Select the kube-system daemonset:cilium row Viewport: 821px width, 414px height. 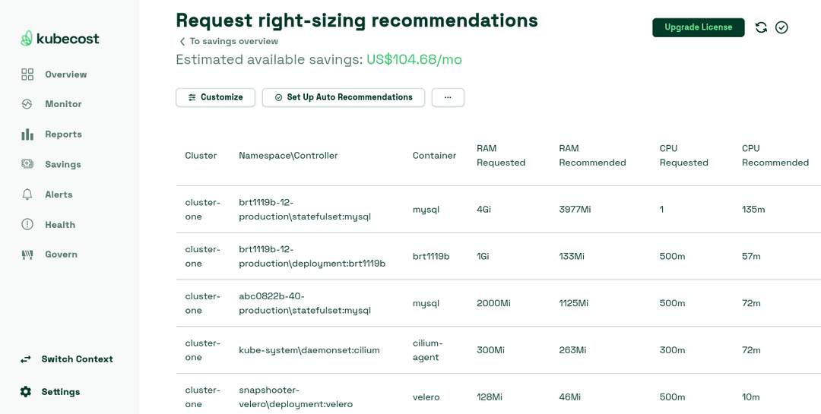(x=309, y=350)
